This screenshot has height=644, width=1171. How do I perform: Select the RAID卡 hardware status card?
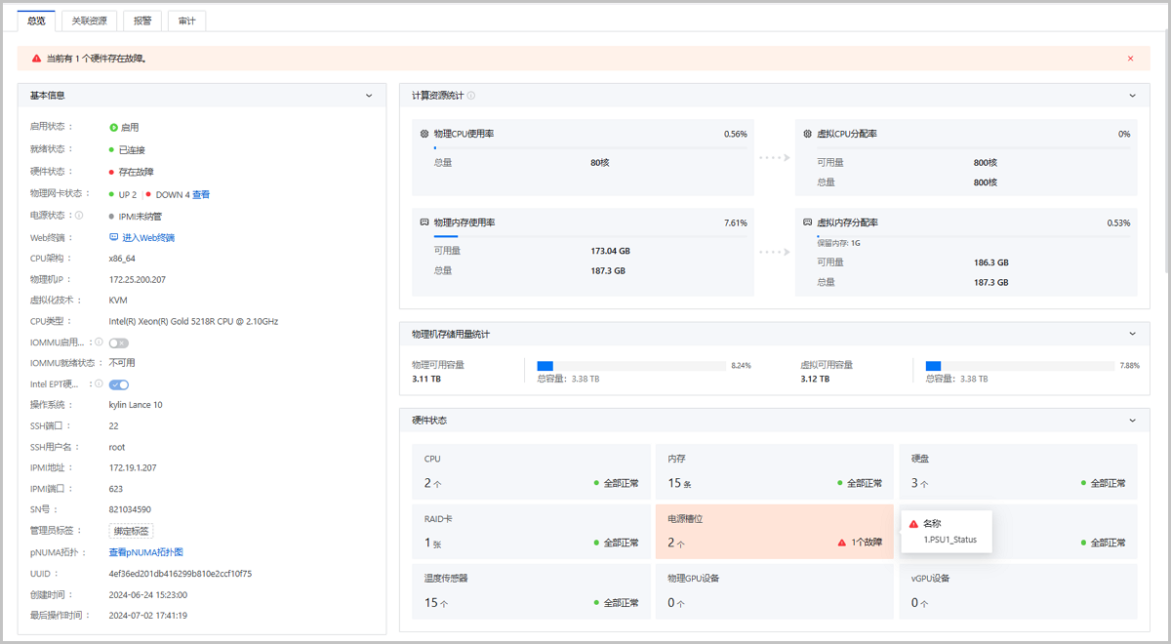[531, 532]
